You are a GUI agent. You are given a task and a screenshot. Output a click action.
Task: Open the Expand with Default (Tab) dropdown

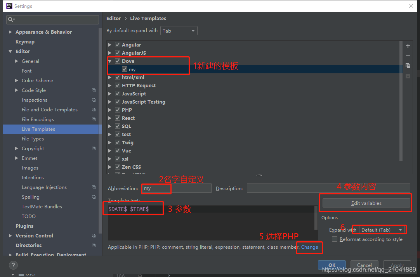(382, 230)
